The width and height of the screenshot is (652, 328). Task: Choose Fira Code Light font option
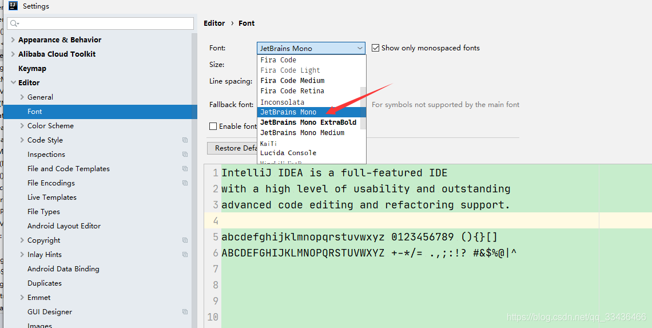[x=308, y=70]
